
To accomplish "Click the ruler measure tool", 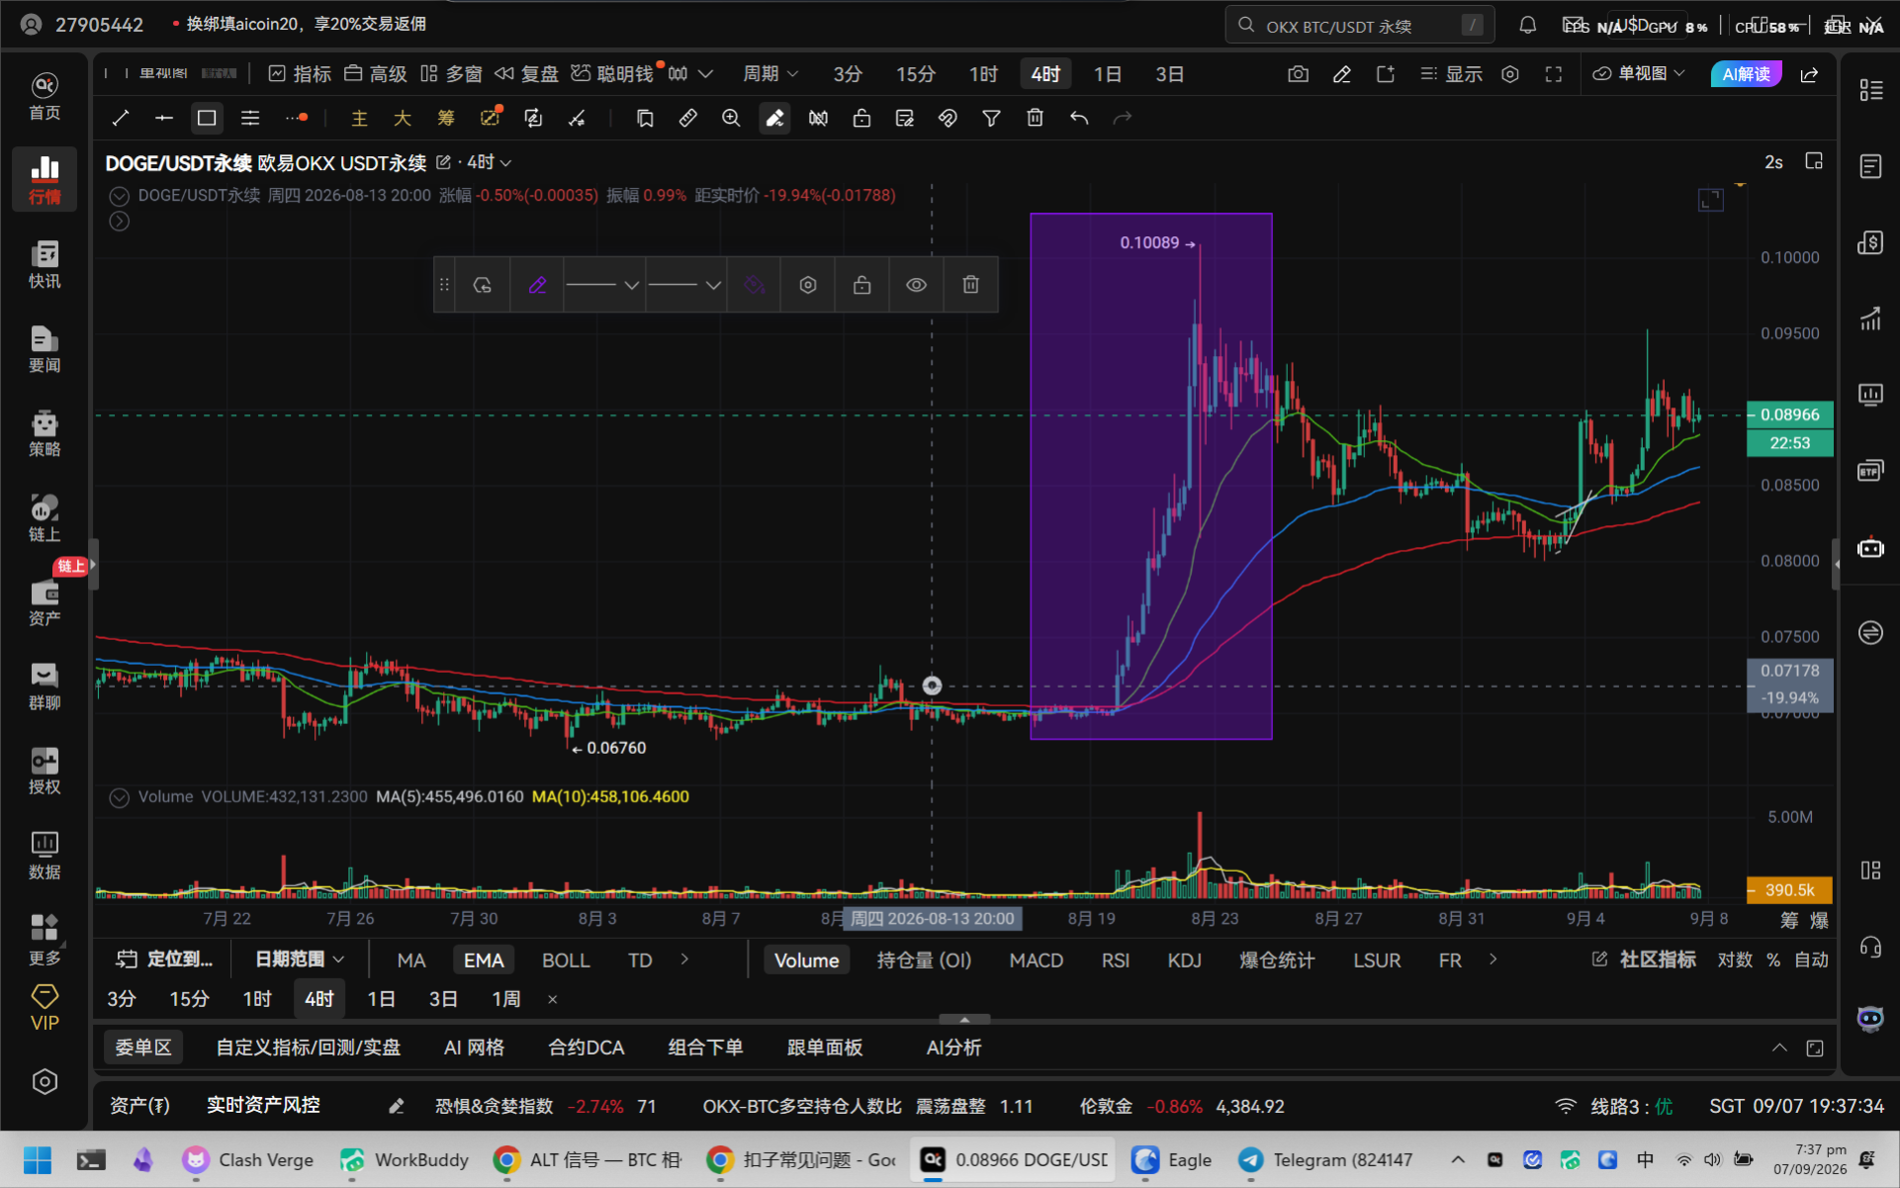I will [x=687, y=119].
